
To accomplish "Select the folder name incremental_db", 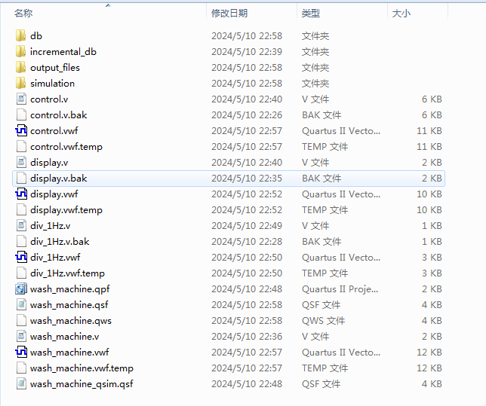I will tap(63, 52).
